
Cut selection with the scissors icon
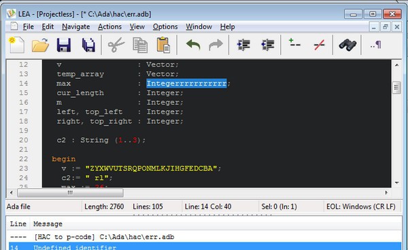click(x=116, y=45)
